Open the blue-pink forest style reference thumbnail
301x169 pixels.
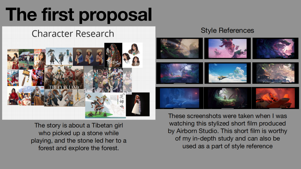coord(180,73)
